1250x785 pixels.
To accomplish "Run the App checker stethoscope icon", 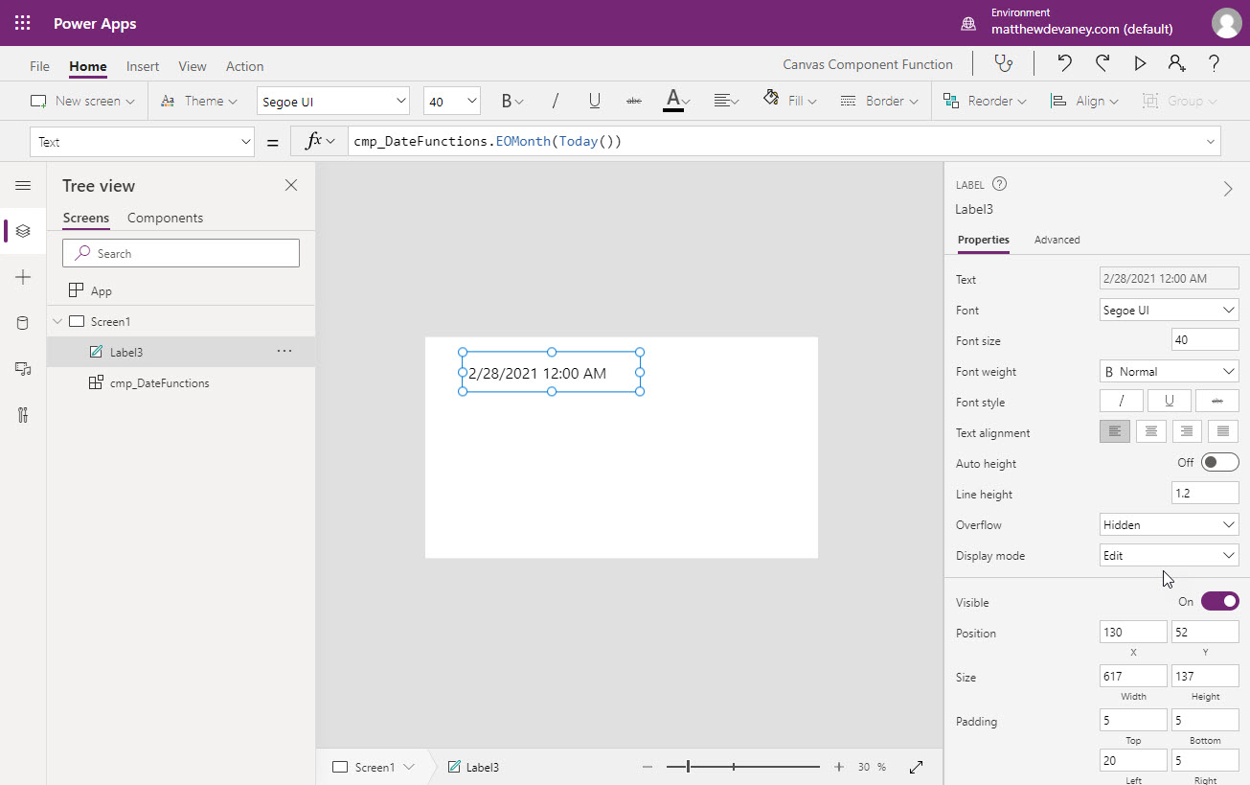I will [1003, 63].
